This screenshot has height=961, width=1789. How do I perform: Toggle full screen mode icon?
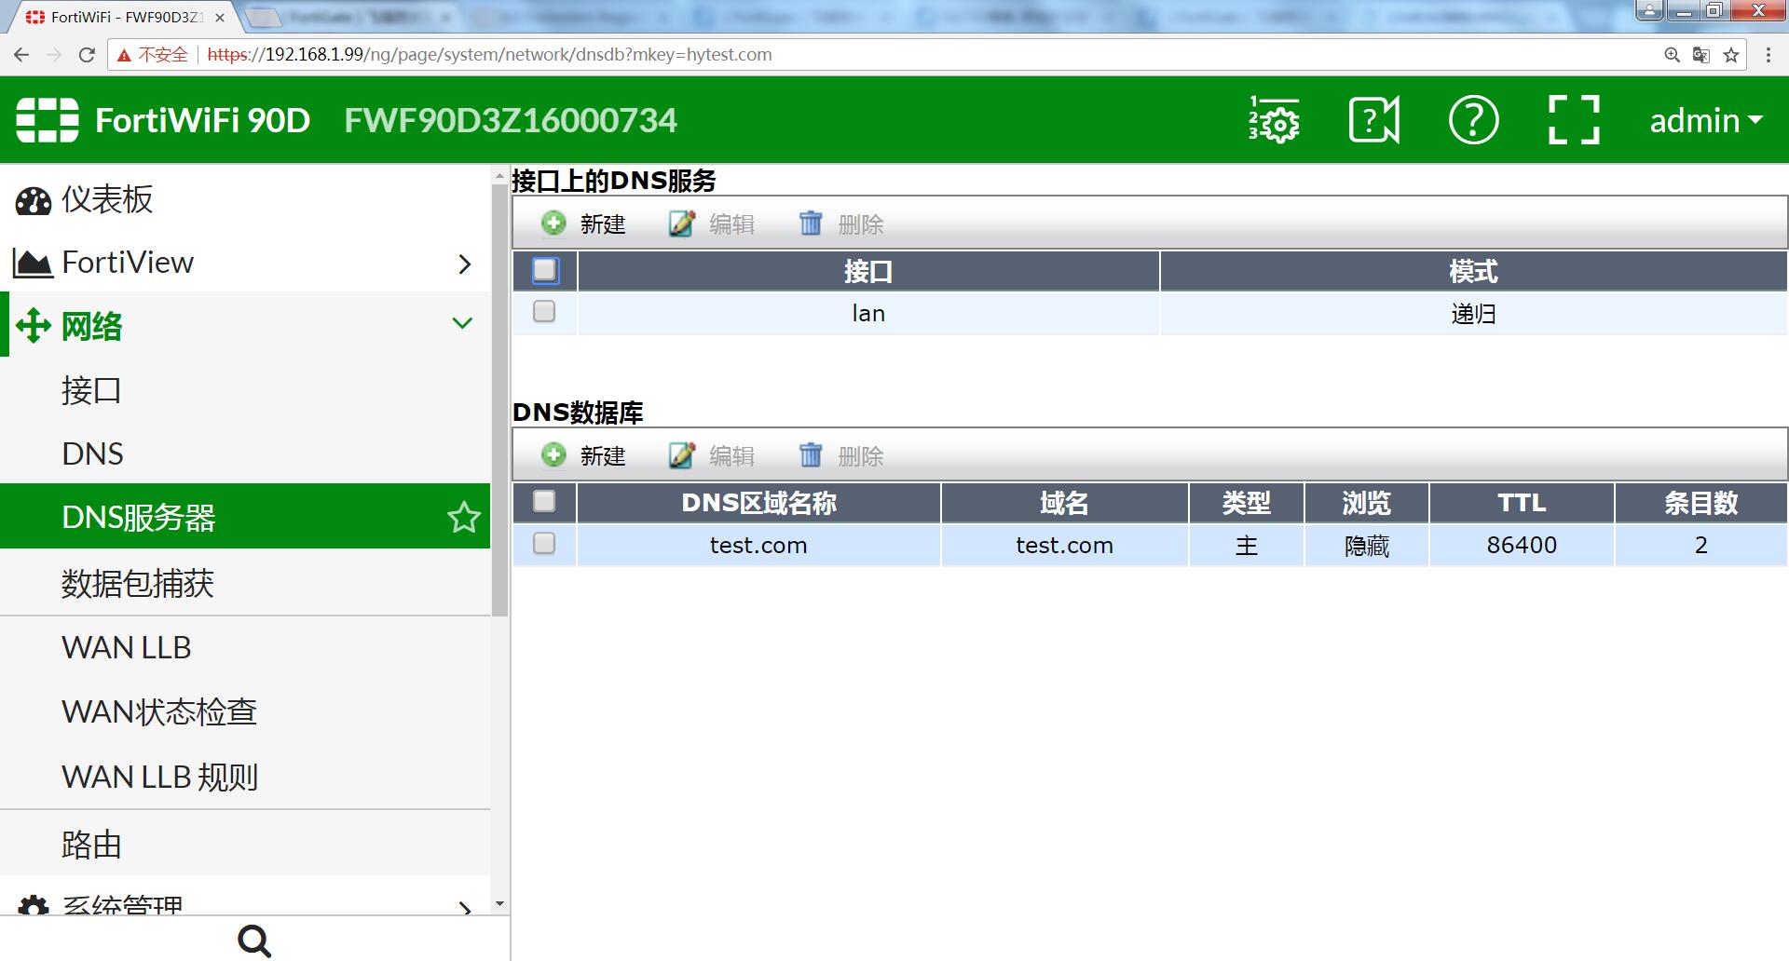tap(1574, 120)
